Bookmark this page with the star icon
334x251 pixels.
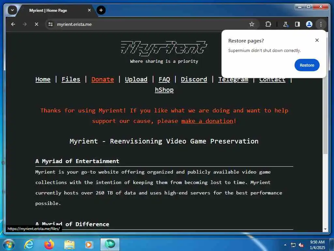tap(252, 24)
